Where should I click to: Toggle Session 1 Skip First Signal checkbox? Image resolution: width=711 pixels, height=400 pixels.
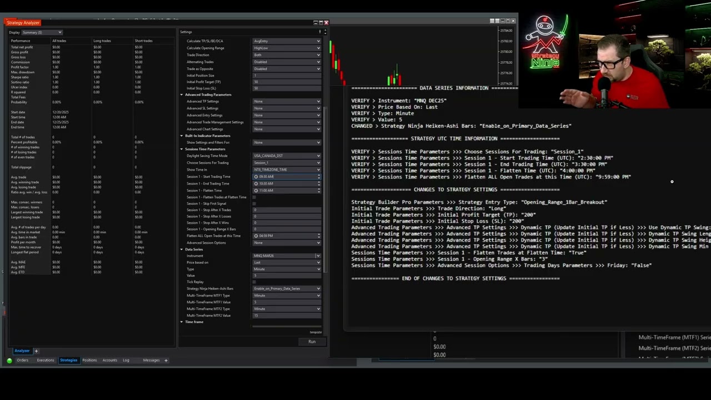pyautogui.click(x=254, y=204)
